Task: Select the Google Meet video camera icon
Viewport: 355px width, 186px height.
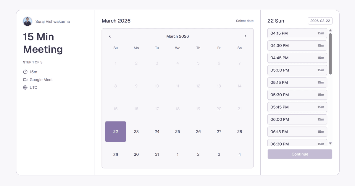Action: point(25,80)
